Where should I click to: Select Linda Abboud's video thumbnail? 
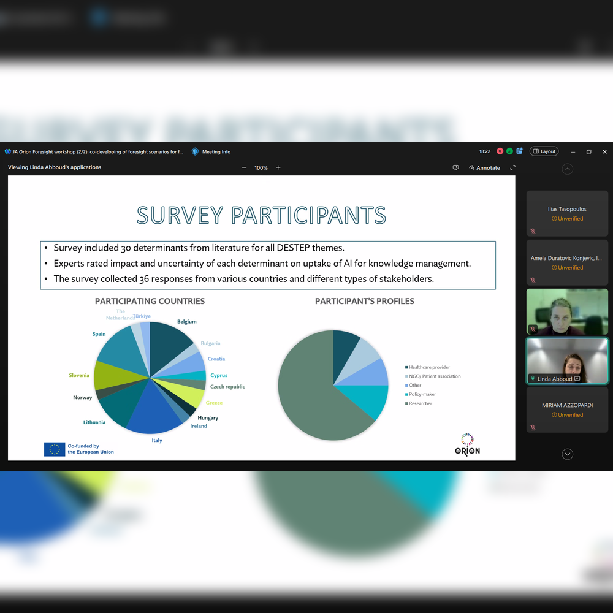tap(567, 360)
